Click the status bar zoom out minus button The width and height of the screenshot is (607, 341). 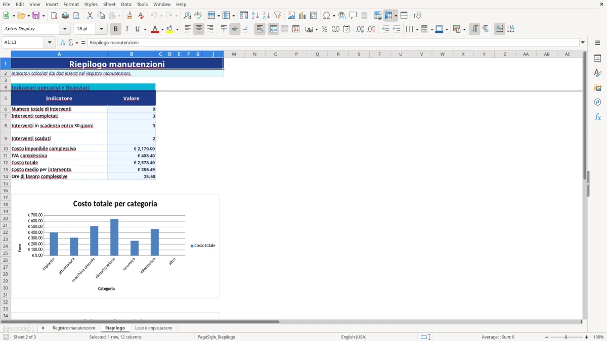[x=547, y=337]
